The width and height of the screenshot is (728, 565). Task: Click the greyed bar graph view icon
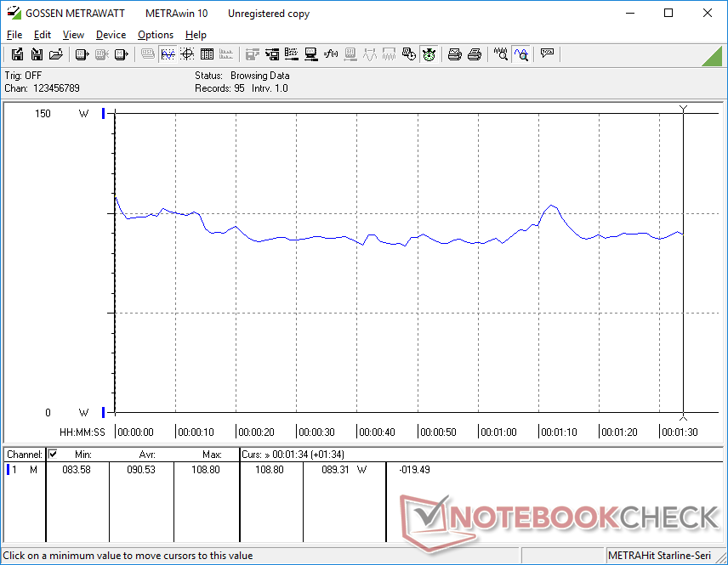(226, 54)
